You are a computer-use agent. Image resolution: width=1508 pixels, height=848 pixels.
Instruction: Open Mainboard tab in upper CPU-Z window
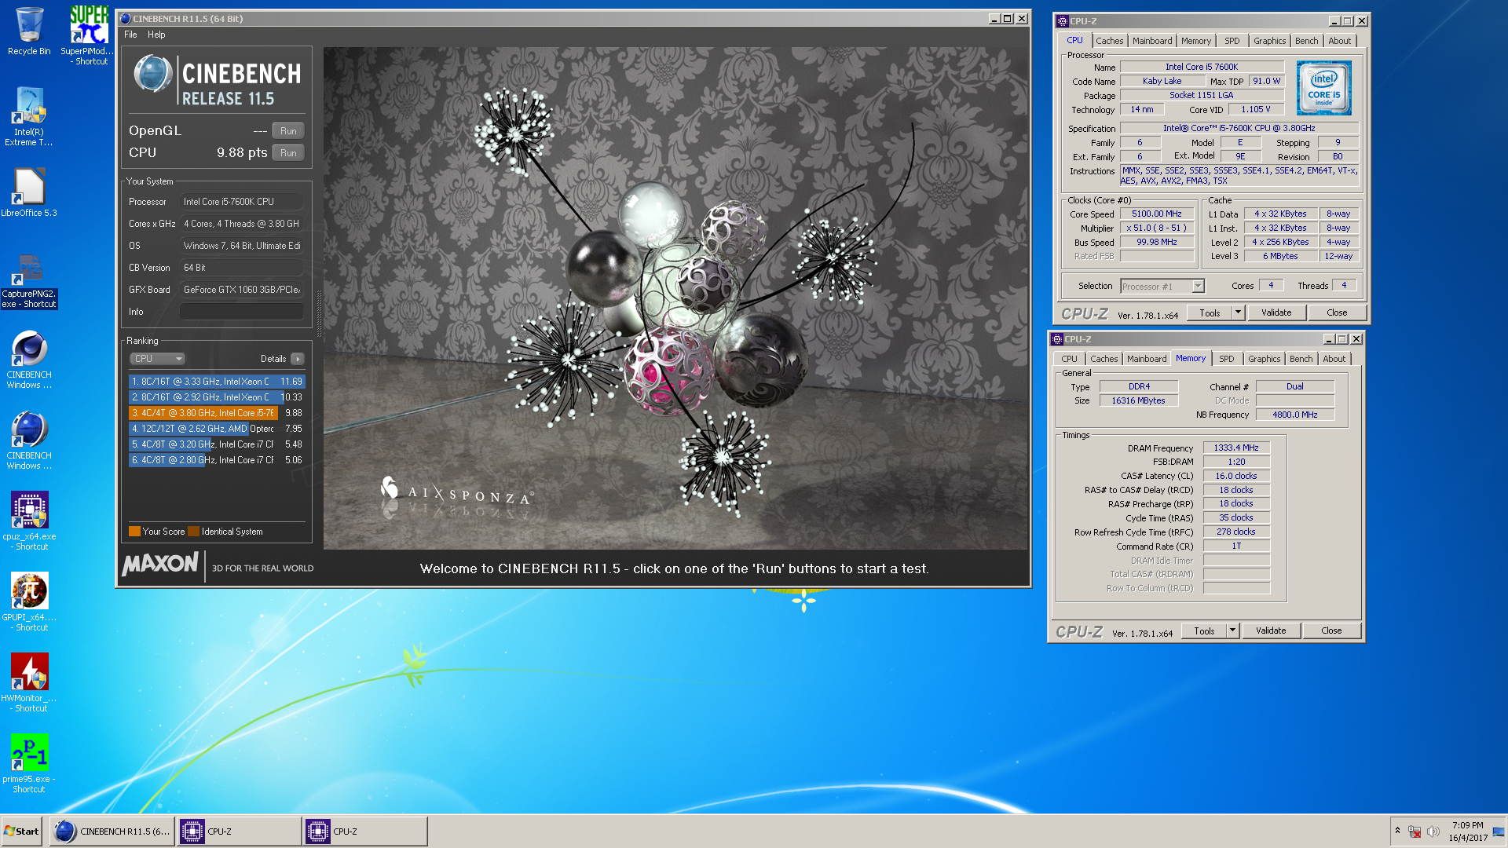pyautogui.click(x=1152, y=41)
